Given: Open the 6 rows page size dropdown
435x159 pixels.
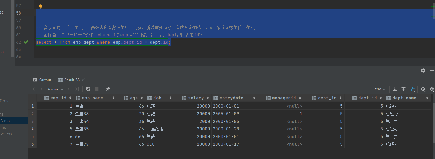Looking at the screenshot, I should click(x=55, y=89).
